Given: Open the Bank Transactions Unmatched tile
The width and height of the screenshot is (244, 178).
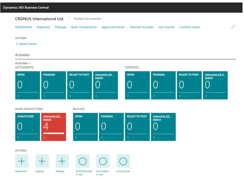Looking at the screenshot, I should tap(28, 127).
